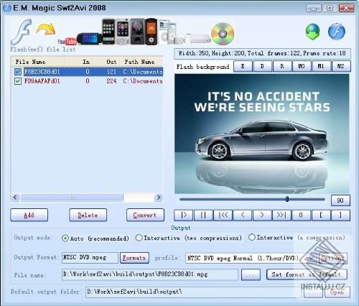The width and height of the screenshot is (359, 306).
Task: Pause the flash preview
Action: (203, 215)
